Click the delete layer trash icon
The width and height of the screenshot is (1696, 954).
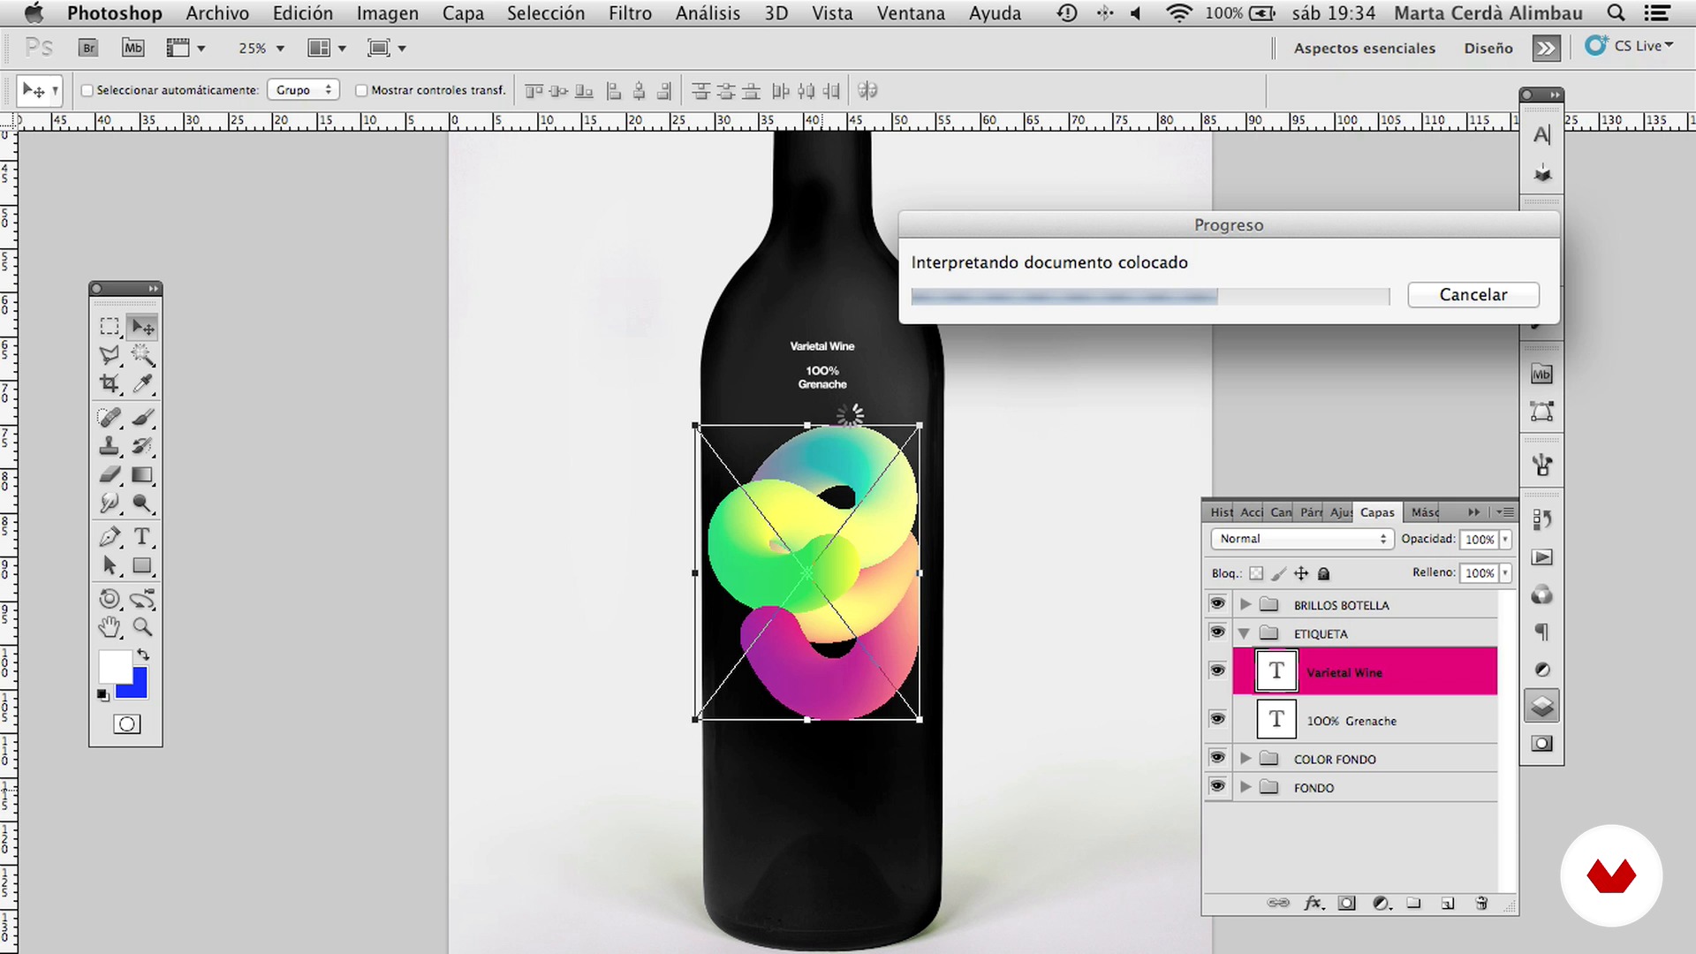pyautogui.click(x=1481, y=903)
